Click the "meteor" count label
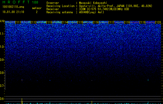 point(37,8)
